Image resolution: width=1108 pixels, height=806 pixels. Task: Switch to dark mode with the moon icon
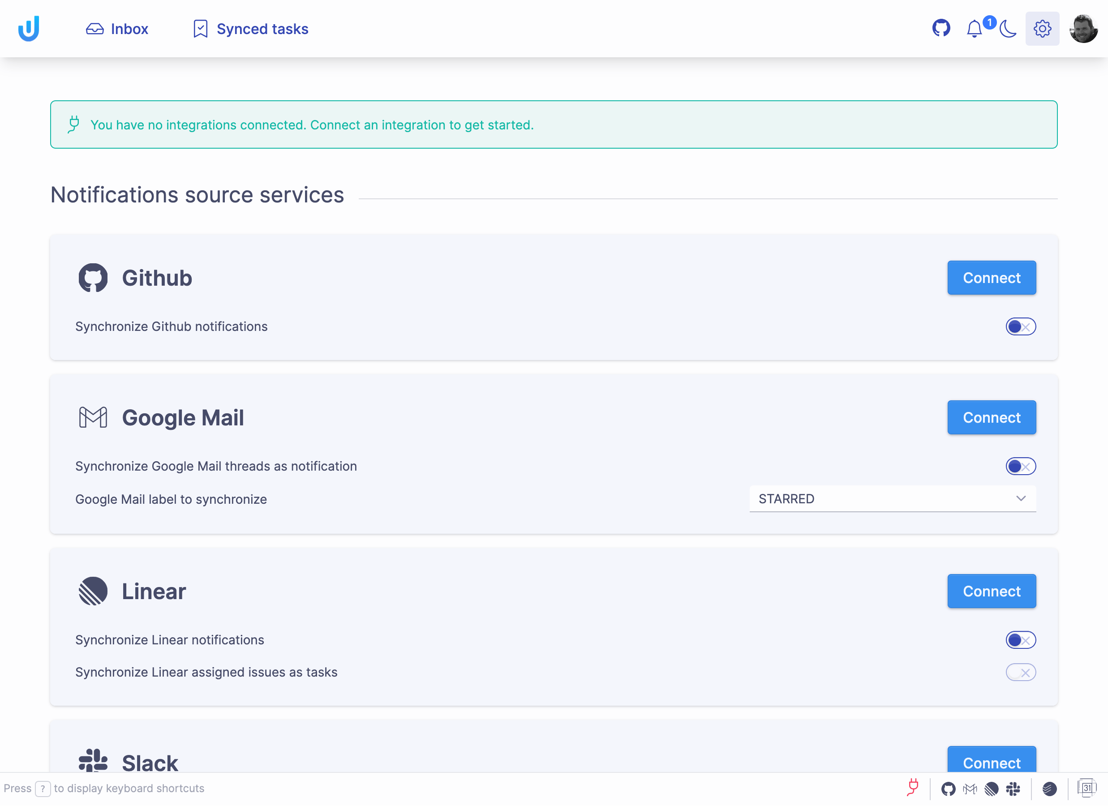click(x=1007, y=29)
